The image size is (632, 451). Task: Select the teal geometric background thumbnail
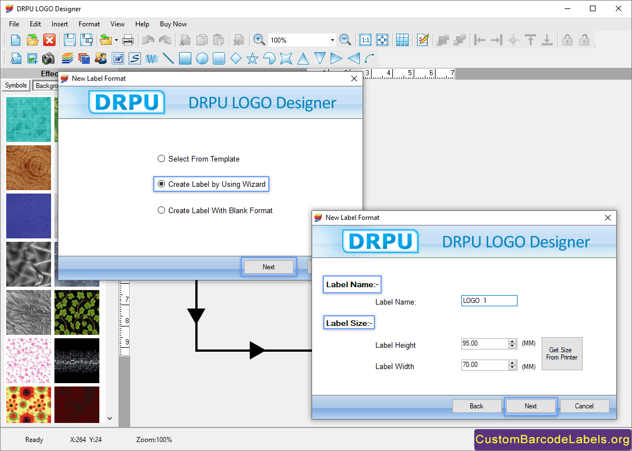[29, 119]
